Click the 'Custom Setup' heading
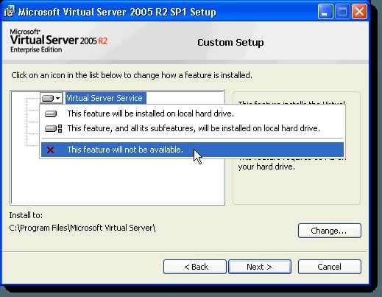Viewport: 382px width, 297px height. tap(230, 43)
